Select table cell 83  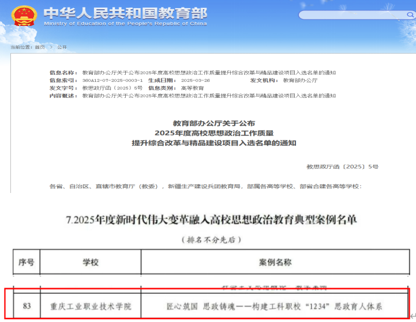tap(27, 306)
